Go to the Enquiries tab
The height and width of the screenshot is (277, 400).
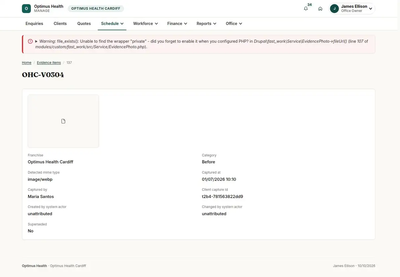click(34, 24)
